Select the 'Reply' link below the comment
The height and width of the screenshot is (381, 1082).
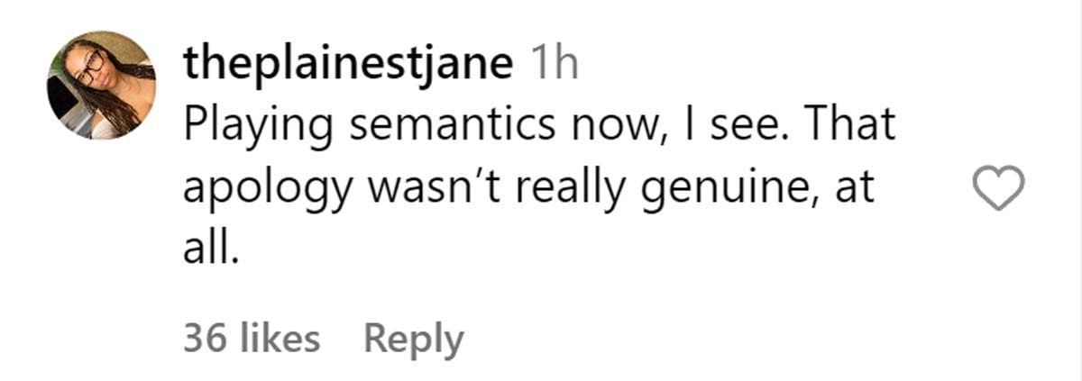[413, 340]
